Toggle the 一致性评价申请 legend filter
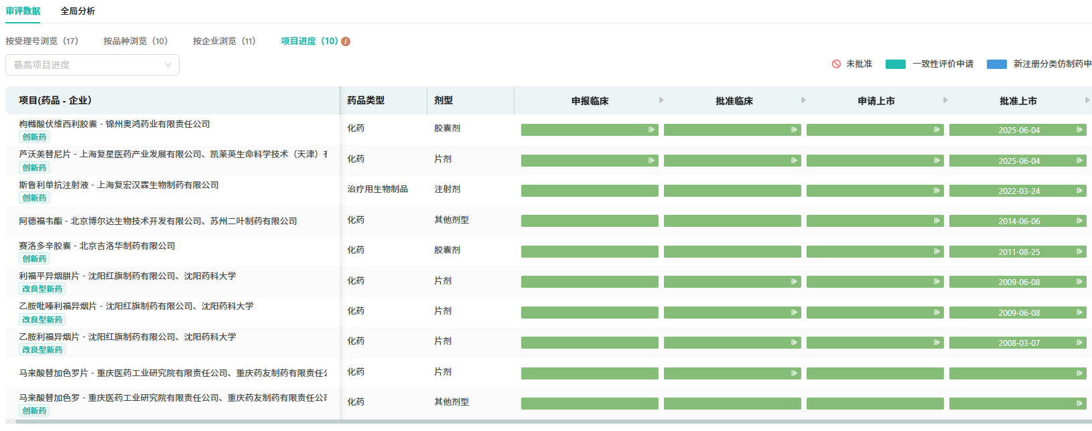Image resolution: width=1092 pixels, height=431 pixels. coord(943,64)
